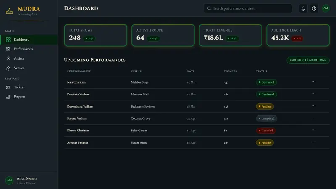Open Venues in sidebar

pos(29,68)
